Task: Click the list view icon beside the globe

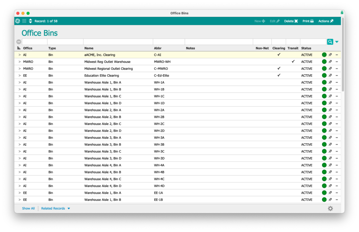Action: [24, 21]
